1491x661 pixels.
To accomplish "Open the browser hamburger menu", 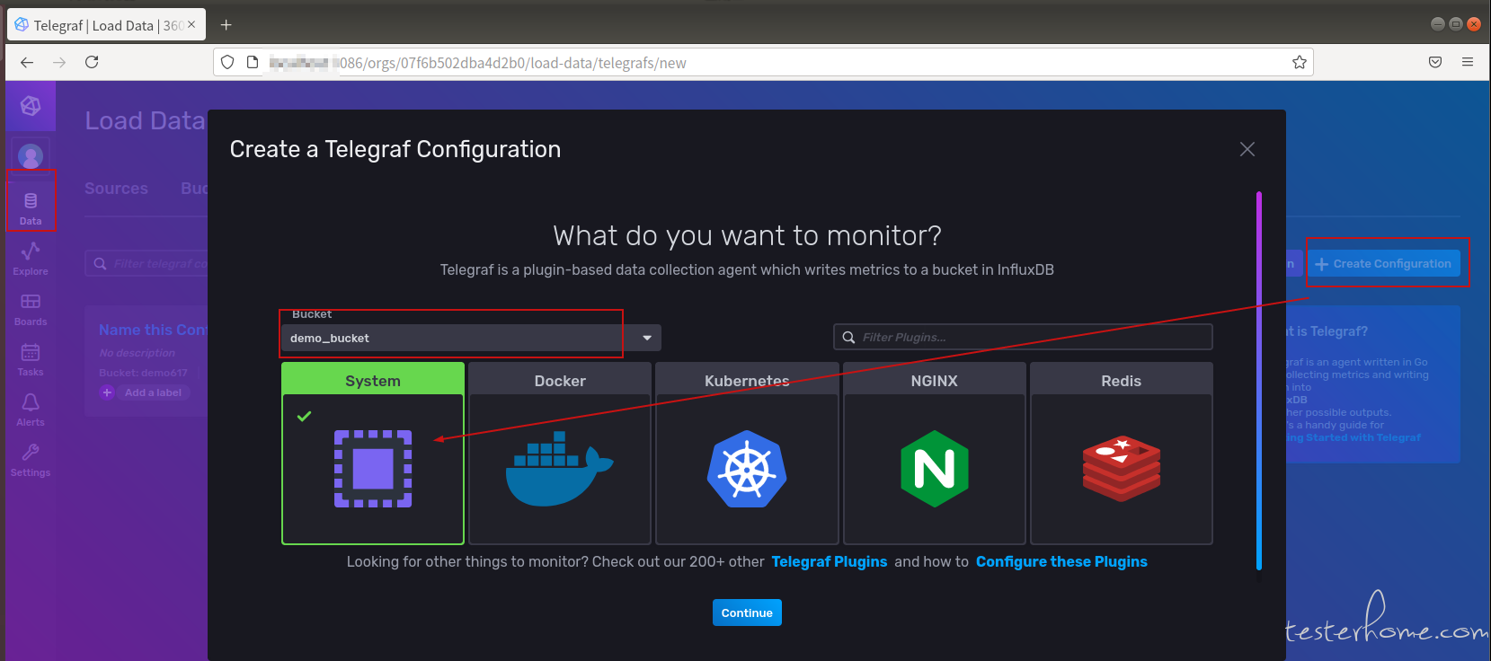I will [1468, 62].
